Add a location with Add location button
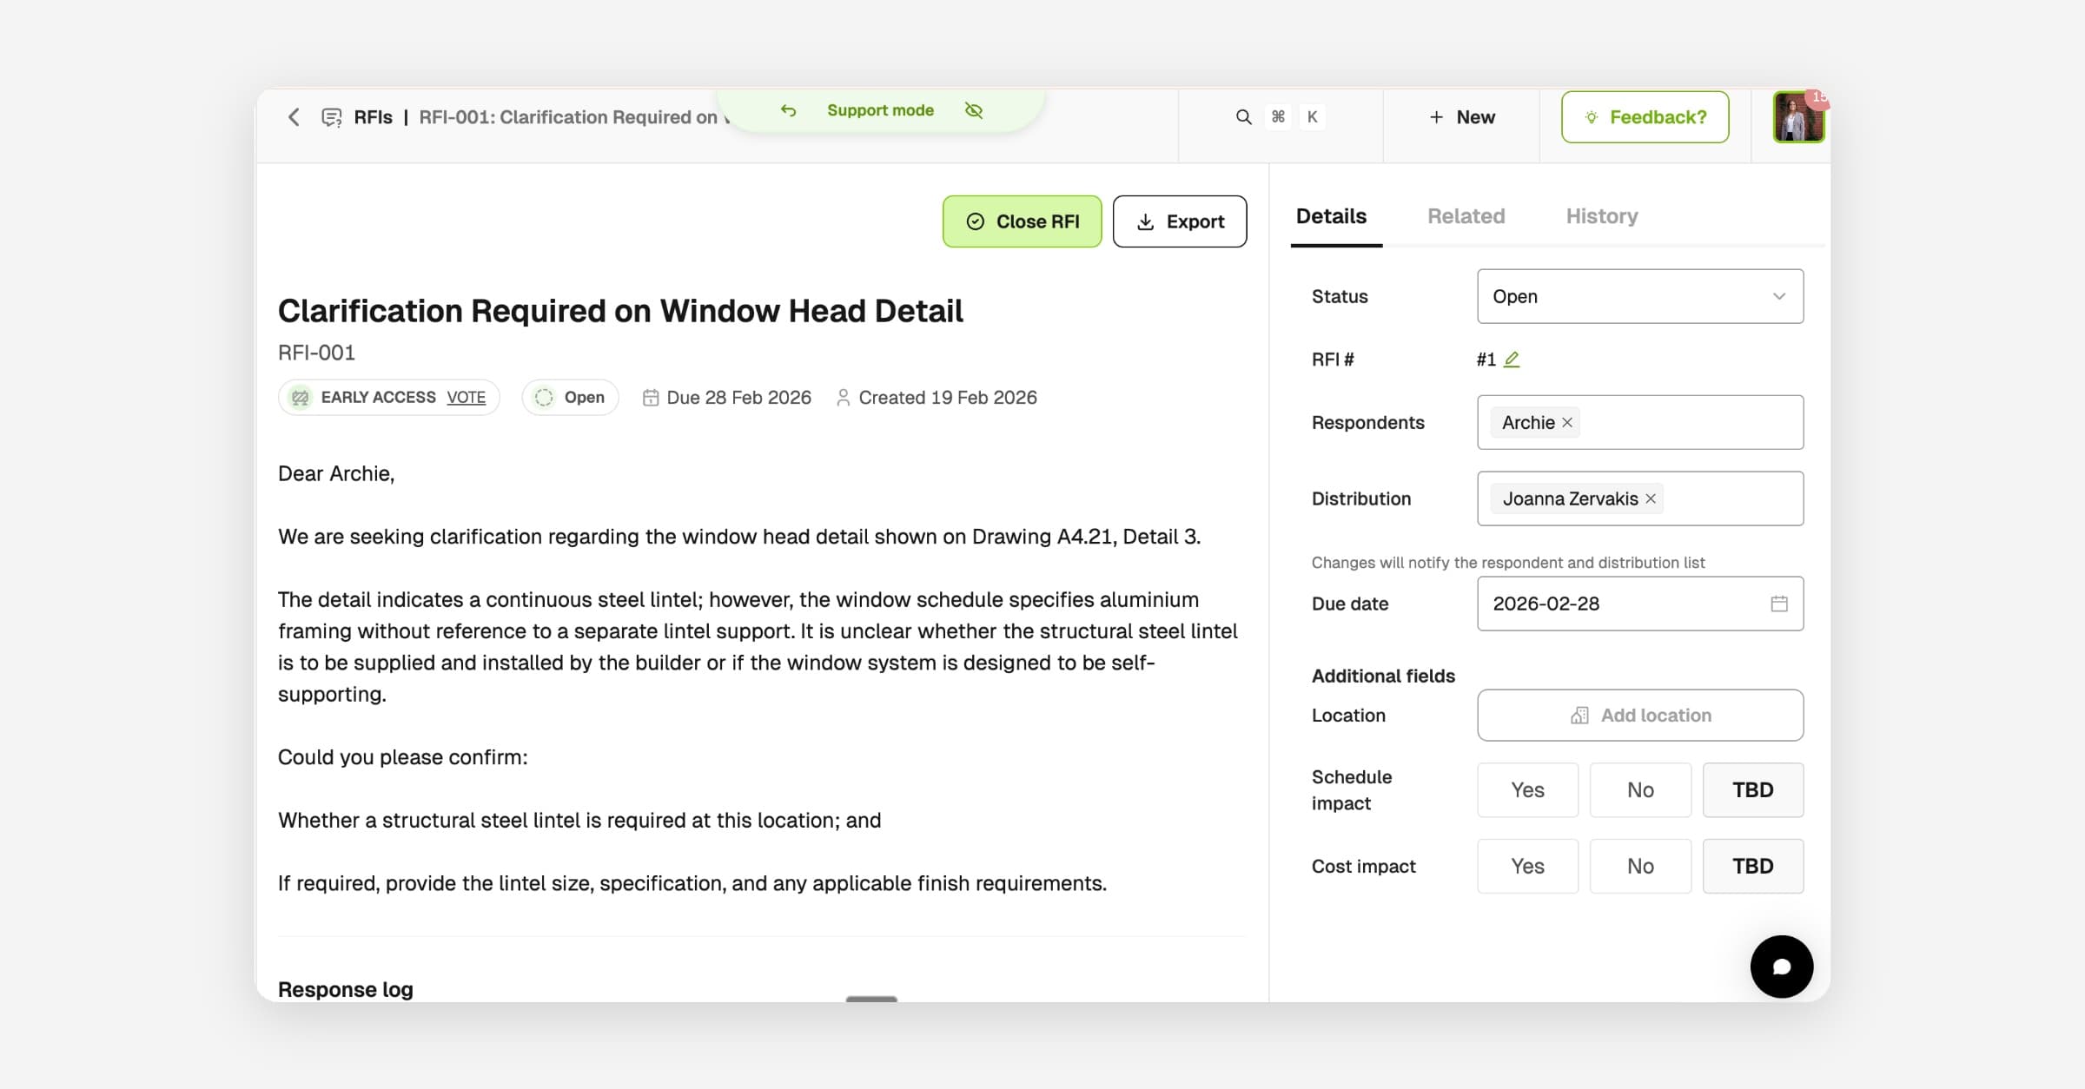The width and height of the screenshot is (2085, 1089). (1639, 715)
